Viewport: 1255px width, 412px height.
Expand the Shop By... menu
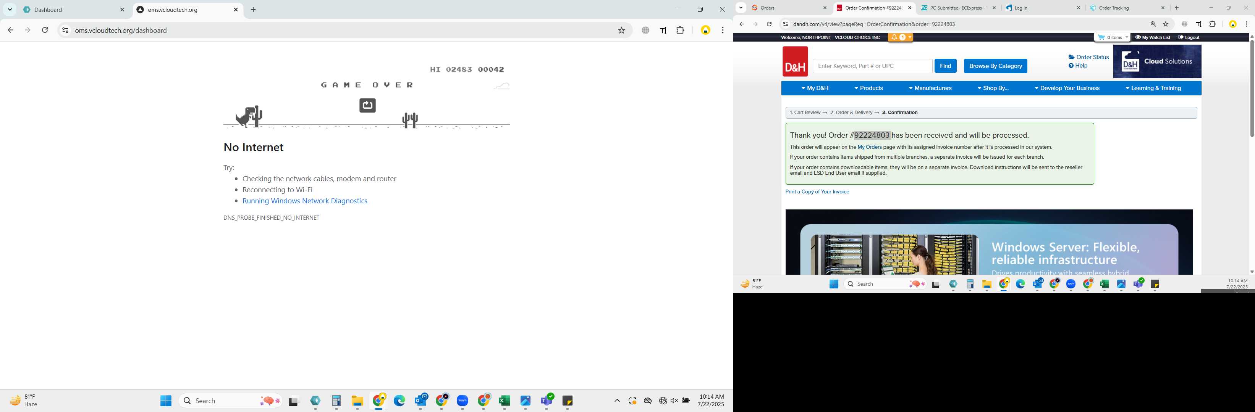point(993,88)
